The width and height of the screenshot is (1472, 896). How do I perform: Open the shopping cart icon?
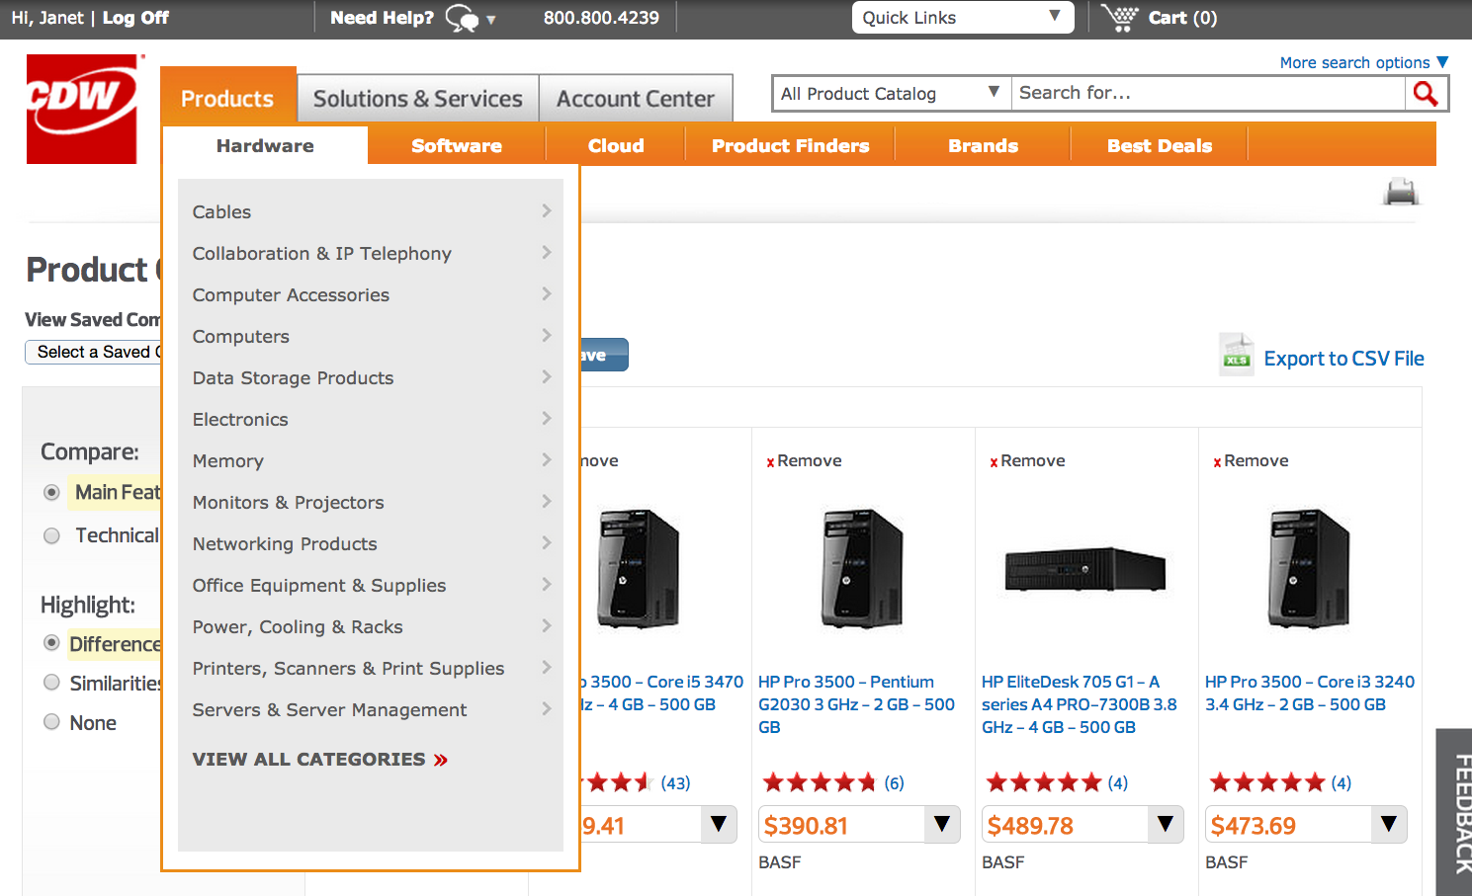click(x=1120, y=18)
